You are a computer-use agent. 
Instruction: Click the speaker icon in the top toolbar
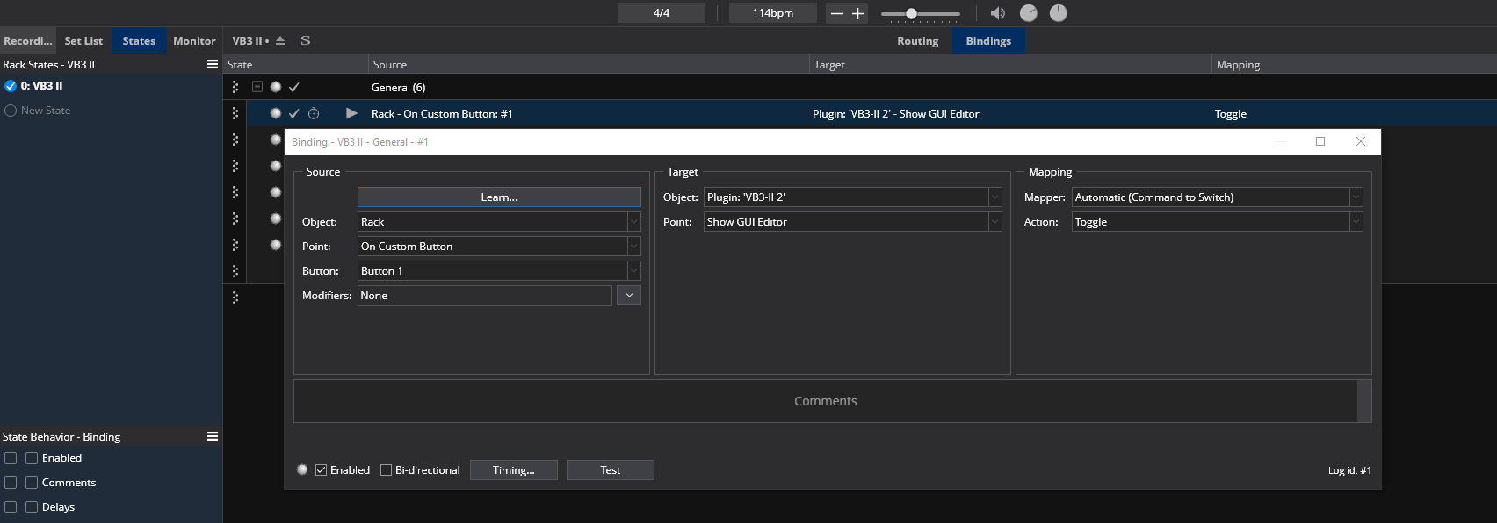click(x=997, y=13)
